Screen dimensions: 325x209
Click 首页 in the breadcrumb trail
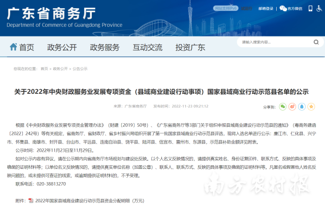point(45,68)
